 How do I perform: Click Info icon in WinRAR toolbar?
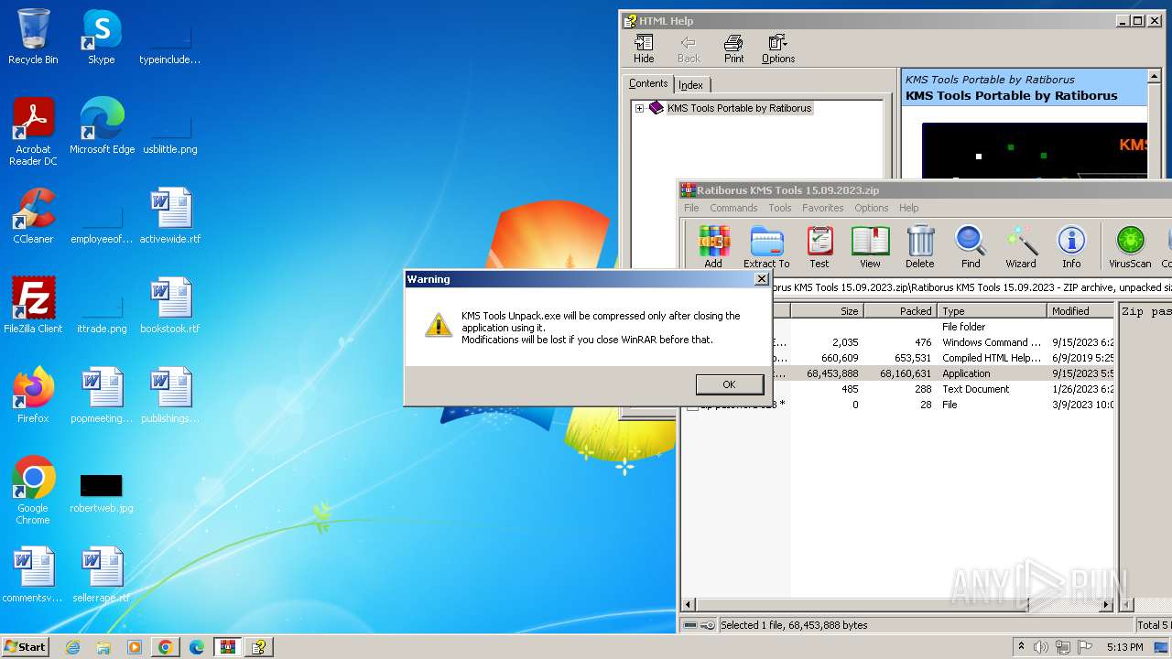coord(1071,247)
